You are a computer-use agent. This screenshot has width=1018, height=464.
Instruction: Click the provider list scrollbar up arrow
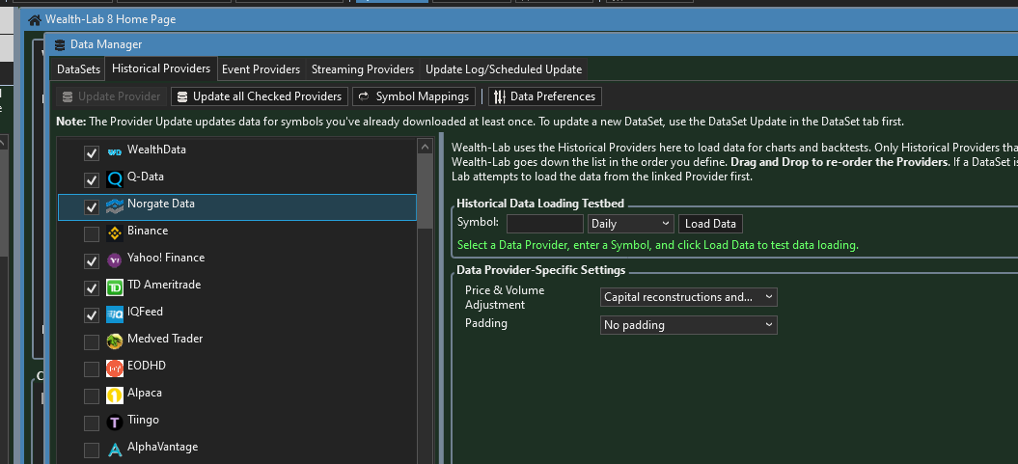426,146
